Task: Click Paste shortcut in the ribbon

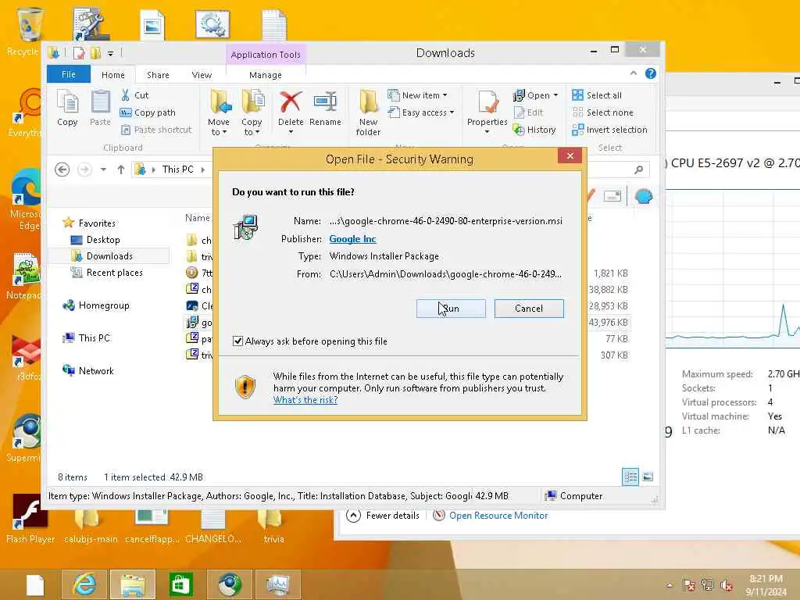Action: click(x=155, y=130)
